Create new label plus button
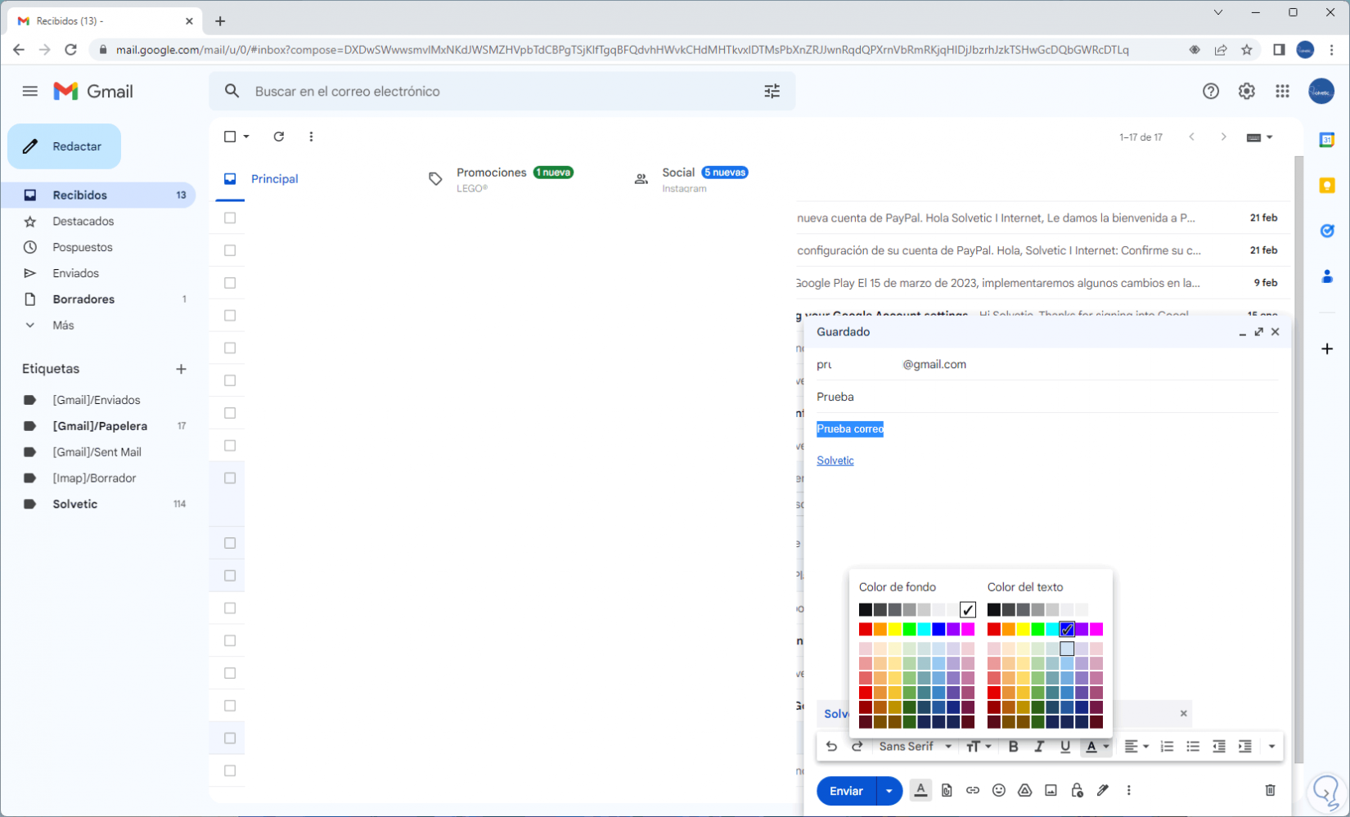This screenshot has height=817, width=1350. pos(181,369)
